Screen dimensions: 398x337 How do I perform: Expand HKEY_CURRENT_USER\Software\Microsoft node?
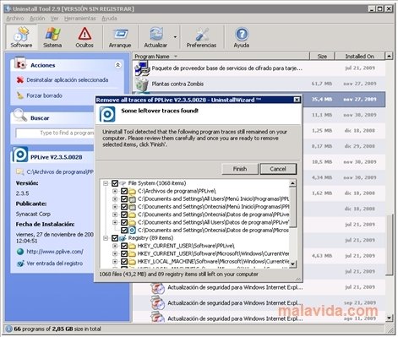click(x=115, y=253)
